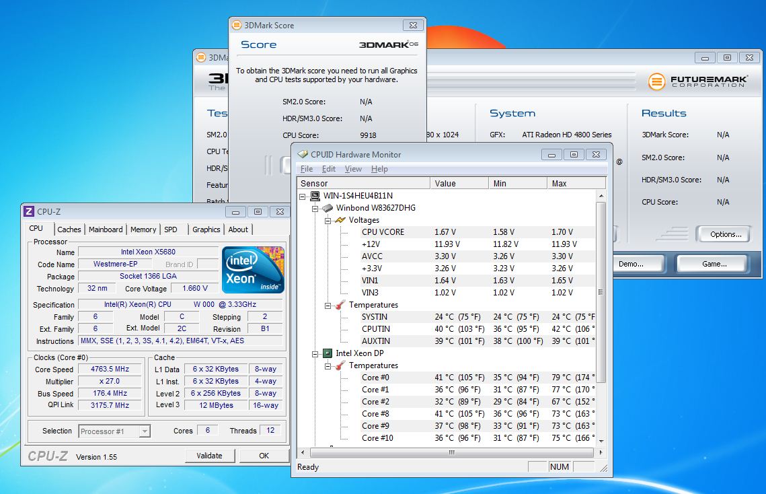Image resolution: width=766 pixels, height=494 pixels.
Task: Click the Options... button in 3DMark
Action: point(725,234)
